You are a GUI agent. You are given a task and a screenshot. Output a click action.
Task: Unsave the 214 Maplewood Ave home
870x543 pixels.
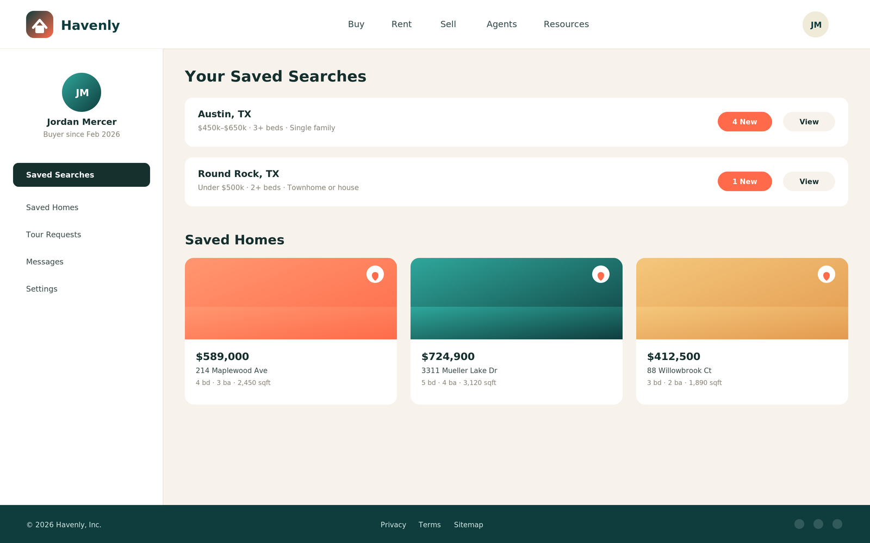375,274
